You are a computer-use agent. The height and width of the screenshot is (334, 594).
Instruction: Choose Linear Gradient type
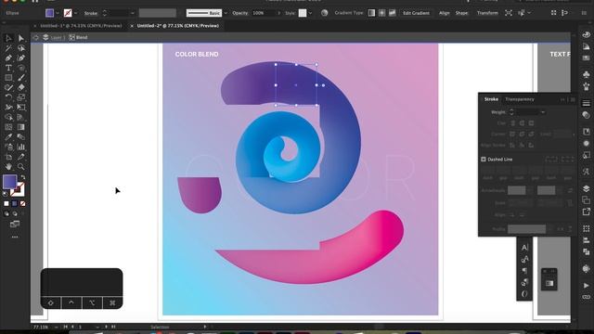[371, 13]
